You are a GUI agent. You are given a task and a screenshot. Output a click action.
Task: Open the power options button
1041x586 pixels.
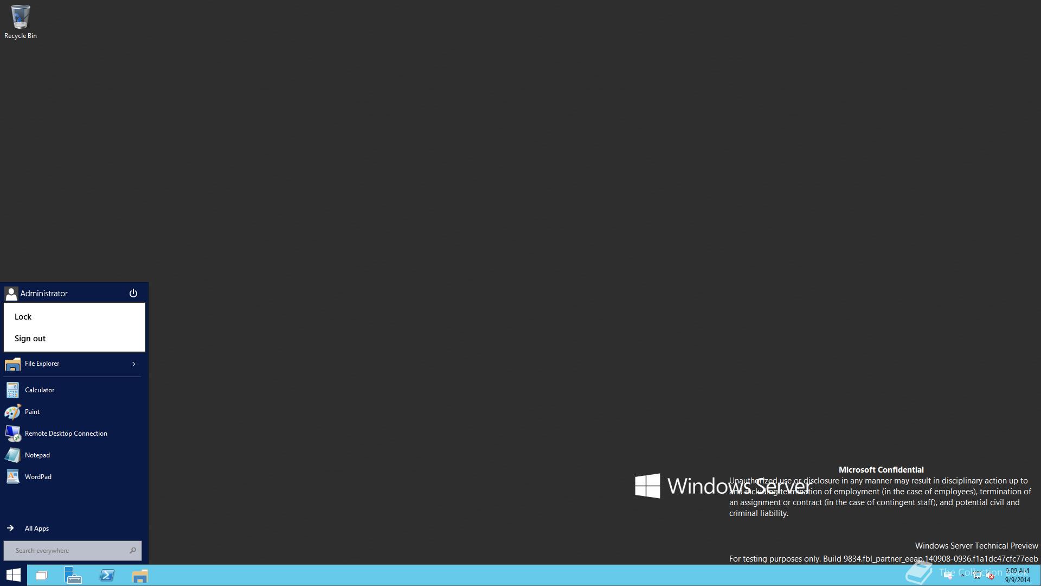(x=133, y=294)
